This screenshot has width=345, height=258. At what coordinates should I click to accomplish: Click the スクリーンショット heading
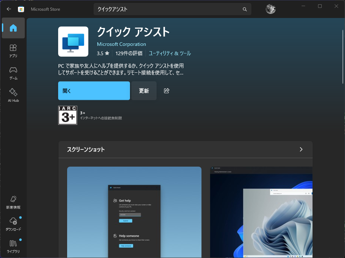(86, 149)
